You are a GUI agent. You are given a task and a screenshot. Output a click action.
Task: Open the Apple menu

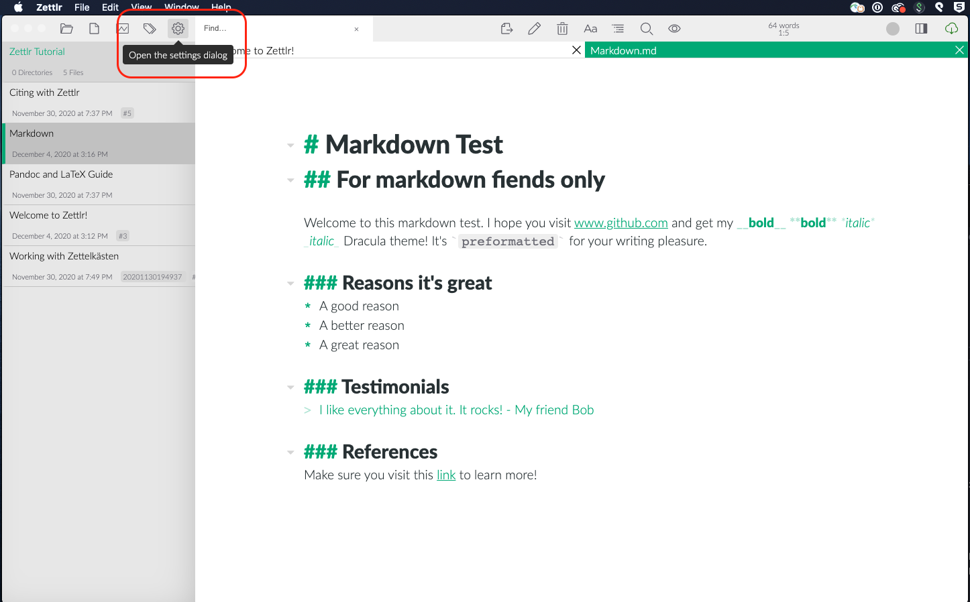19,7
